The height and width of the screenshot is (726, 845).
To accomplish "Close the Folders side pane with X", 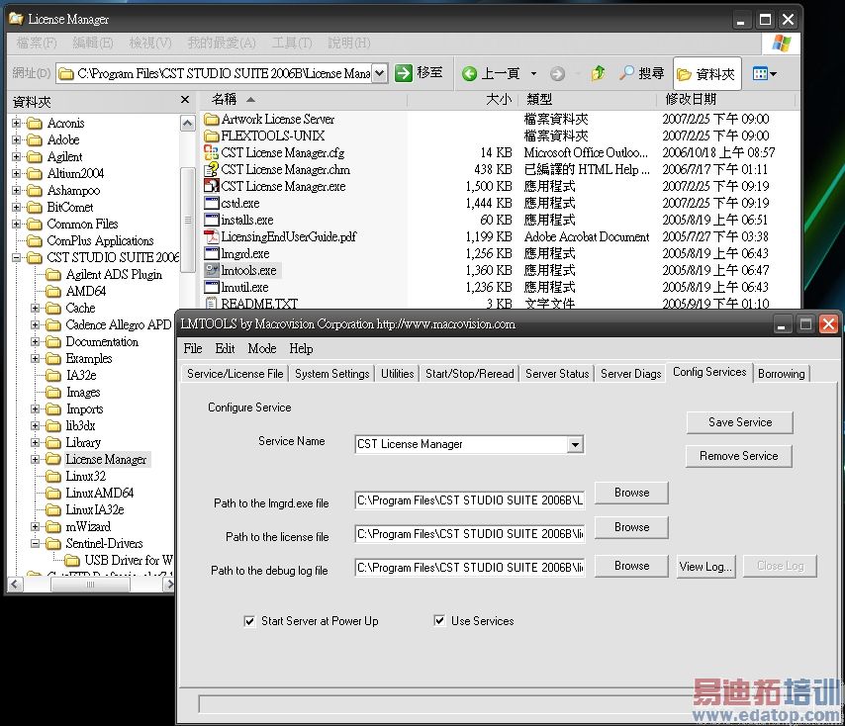I will coord(185,100).
